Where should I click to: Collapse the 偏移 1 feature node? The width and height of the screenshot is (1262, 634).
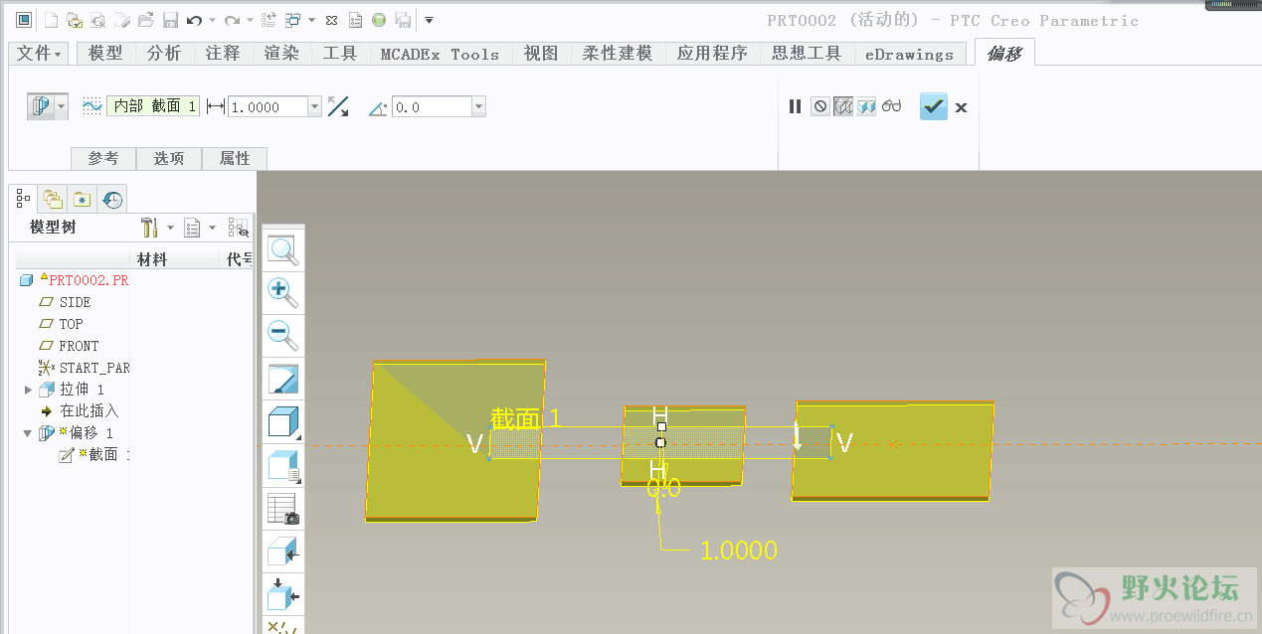tap(28, 433)
